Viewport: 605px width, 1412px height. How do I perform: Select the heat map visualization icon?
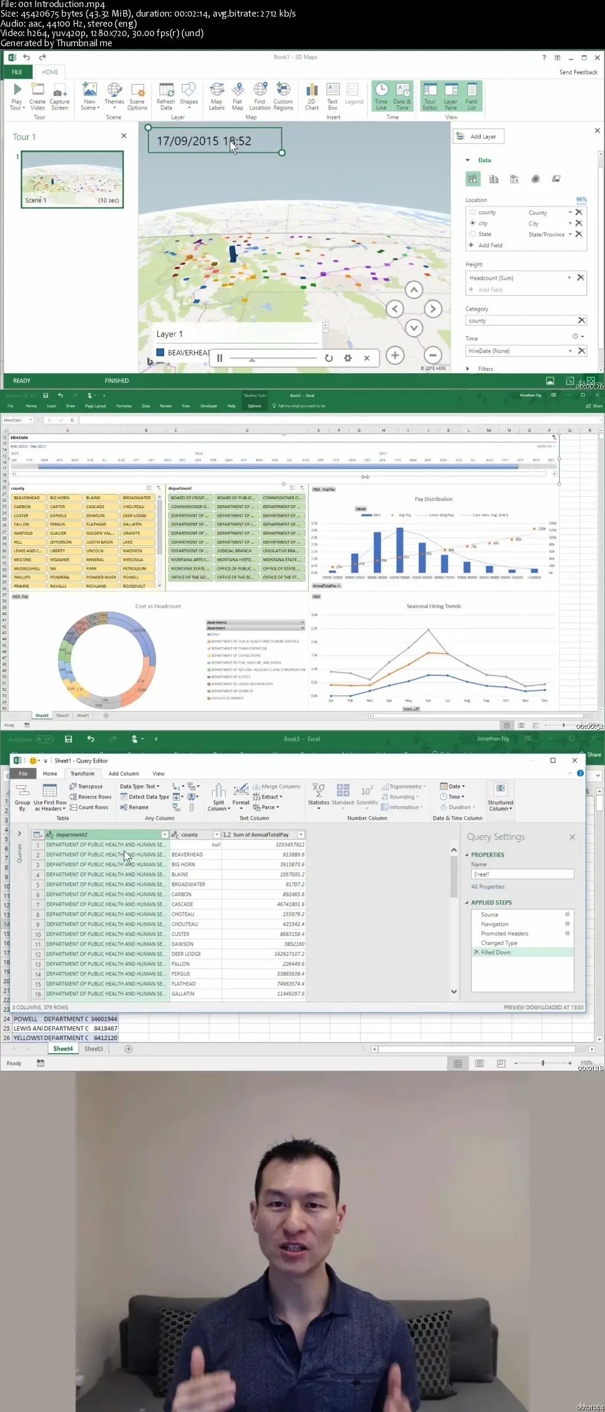[x=535, y=179]
